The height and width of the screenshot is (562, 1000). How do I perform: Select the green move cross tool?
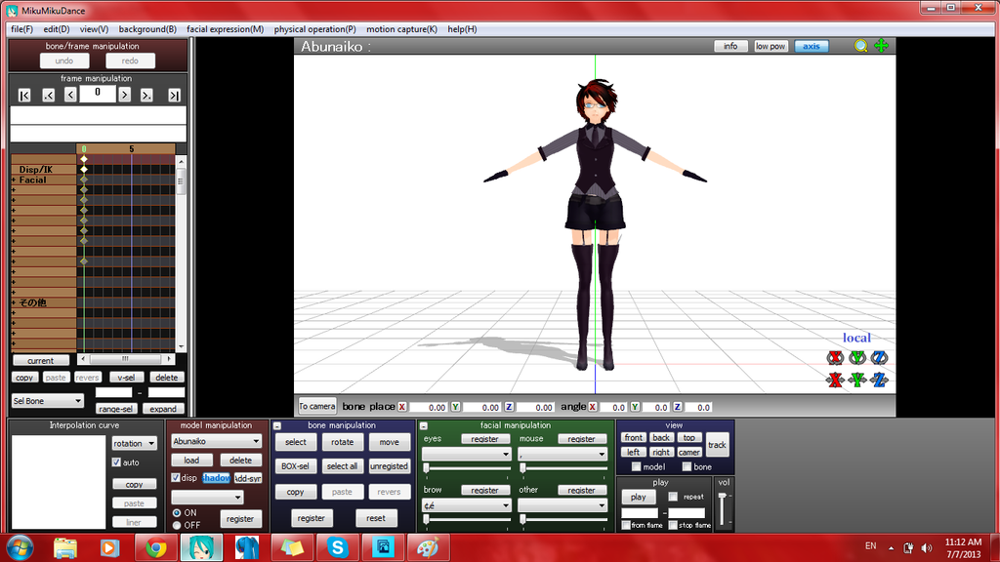(x=878, y=46)
